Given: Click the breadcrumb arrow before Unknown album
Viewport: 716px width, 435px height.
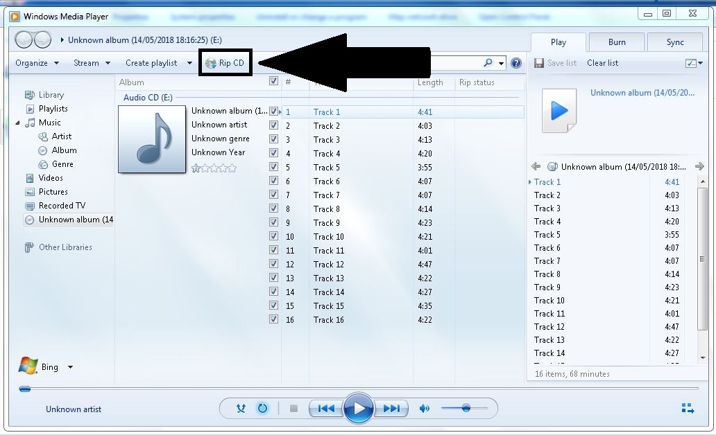Looking at the screenshot, I should tap(62, 40).
